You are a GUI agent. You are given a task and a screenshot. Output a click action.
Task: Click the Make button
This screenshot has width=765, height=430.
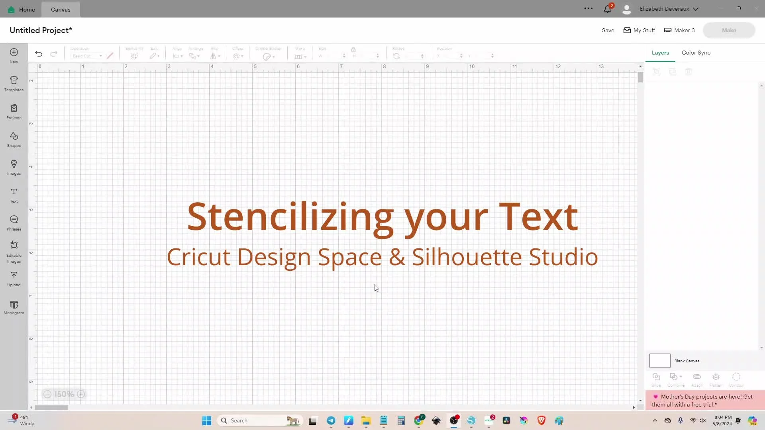[x=729, y=30]
